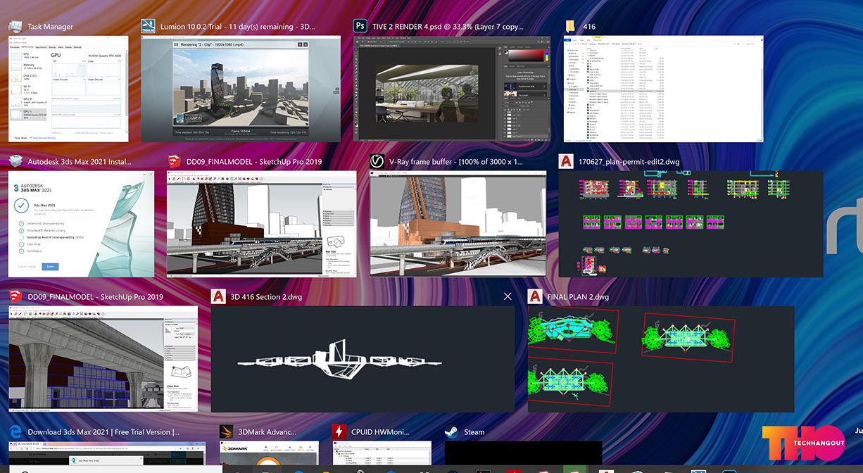
Task: Click the Lumion Trial app icon
Action: (x=149, y=27)
